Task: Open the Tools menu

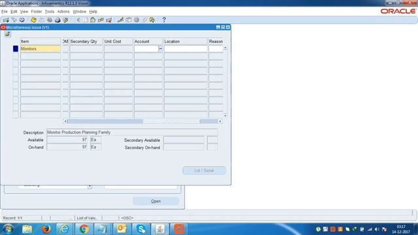Action: 50,12
